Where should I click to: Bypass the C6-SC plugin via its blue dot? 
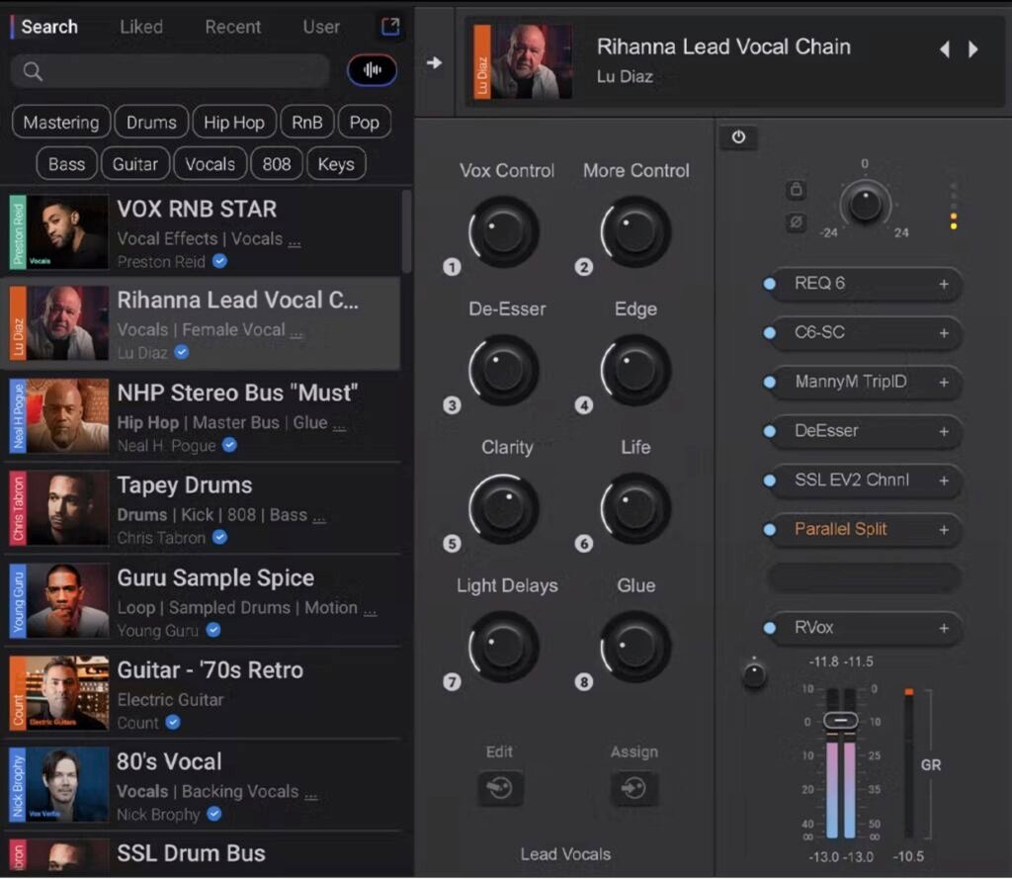coord(769,332)
